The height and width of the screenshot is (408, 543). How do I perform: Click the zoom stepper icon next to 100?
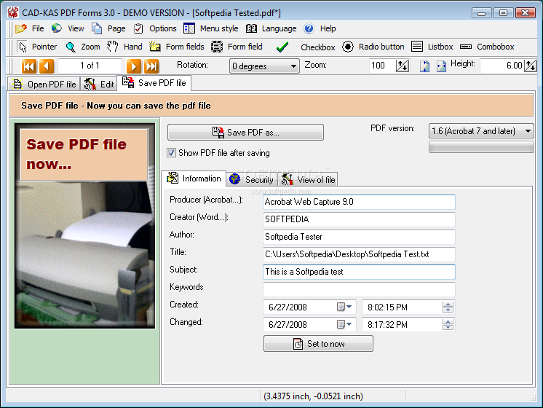403,66
